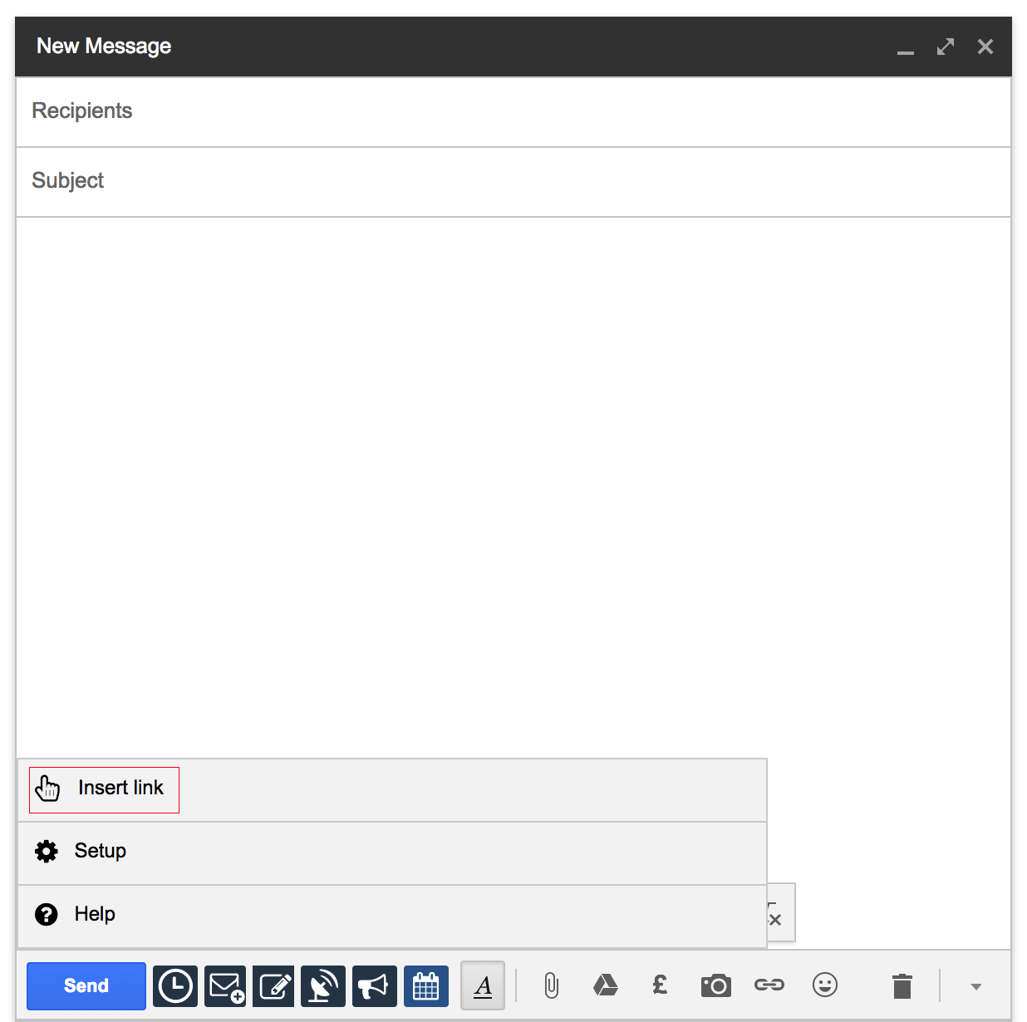Click the blue Send button
Screen dimensions: 1027x1022
pos(86,985)
